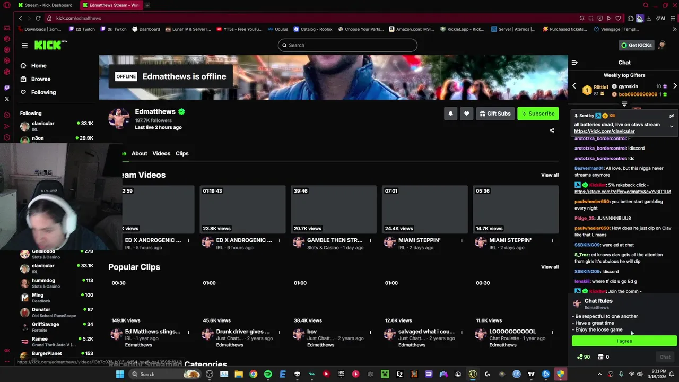
Task: Open the 39:46 GAMBLE THEN STR video thumbnail
Action: [334, 210]
